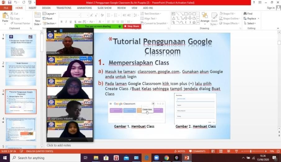Mute Ari Puspita in Zoom panel
The height and width of the screenshot is (162, 281).
click(83, 58)
